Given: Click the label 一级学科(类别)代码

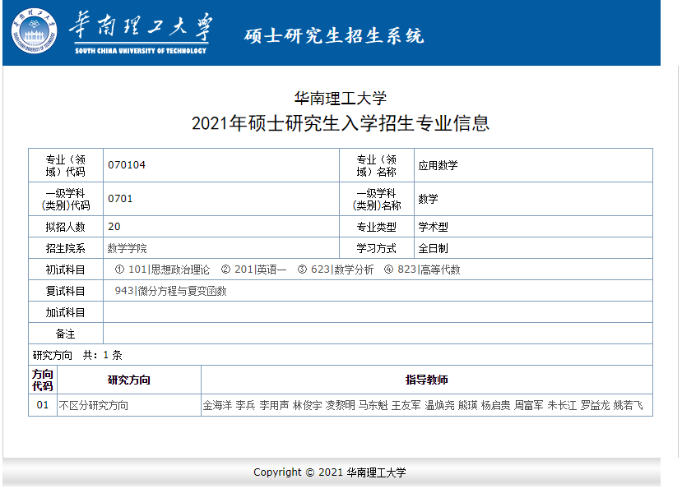Looking at the screenshot, I should point(66,200).
